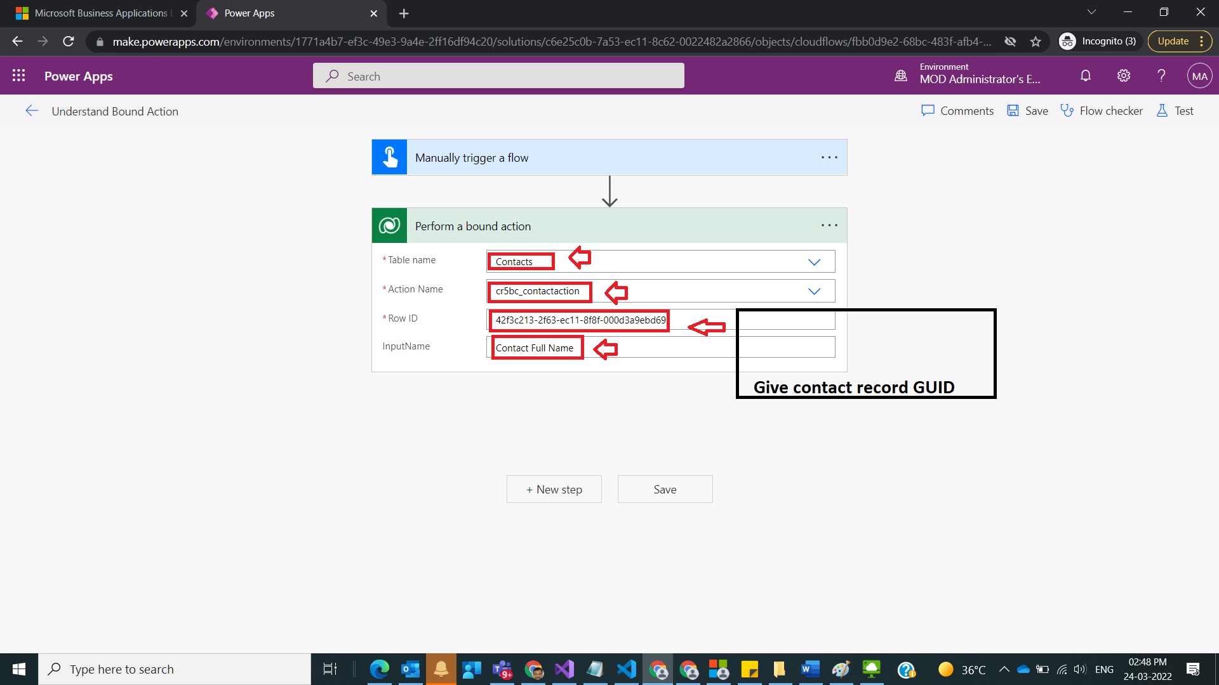Open the Flow checker
Image resolution: width=1219 pixels, height=685 pixels.
coord(1102,110)
